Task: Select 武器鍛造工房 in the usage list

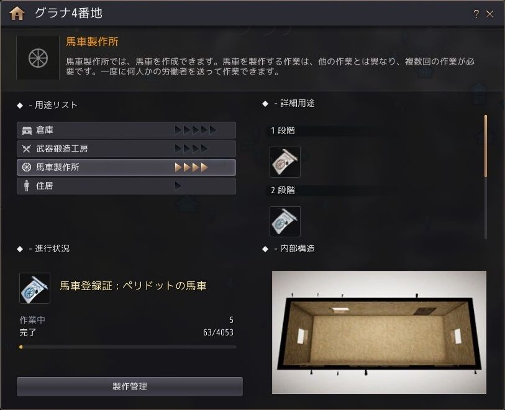Action: (x=126, y=149)
